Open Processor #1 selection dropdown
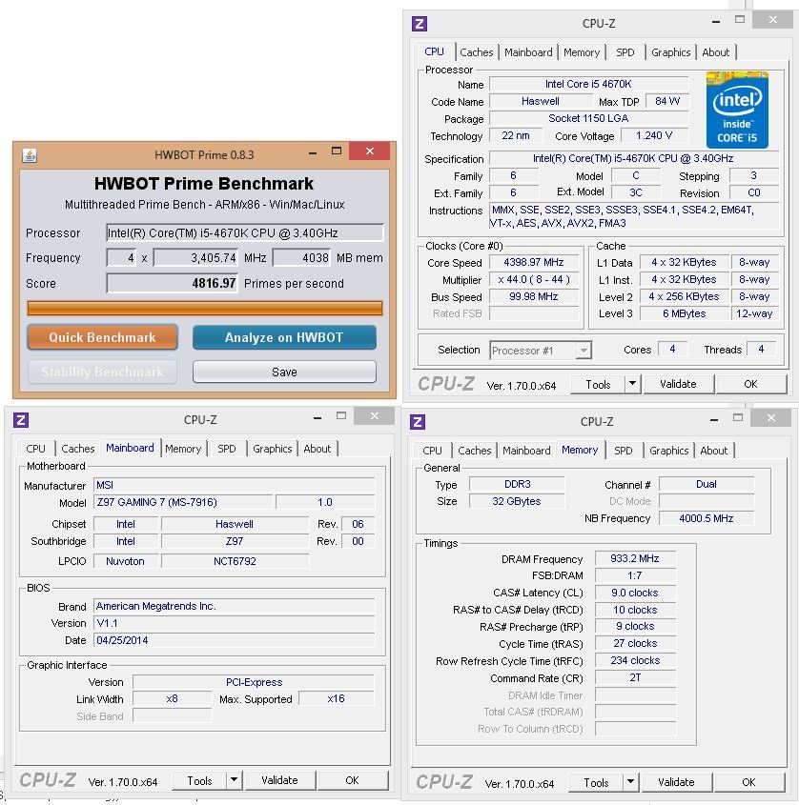 [584, 351]
